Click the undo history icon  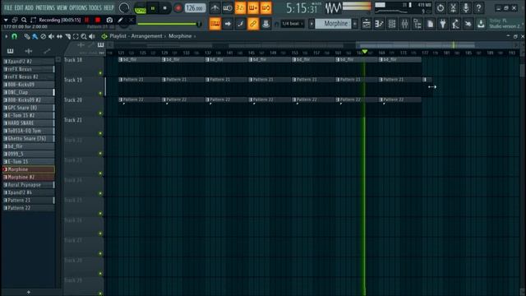[441, 7]
